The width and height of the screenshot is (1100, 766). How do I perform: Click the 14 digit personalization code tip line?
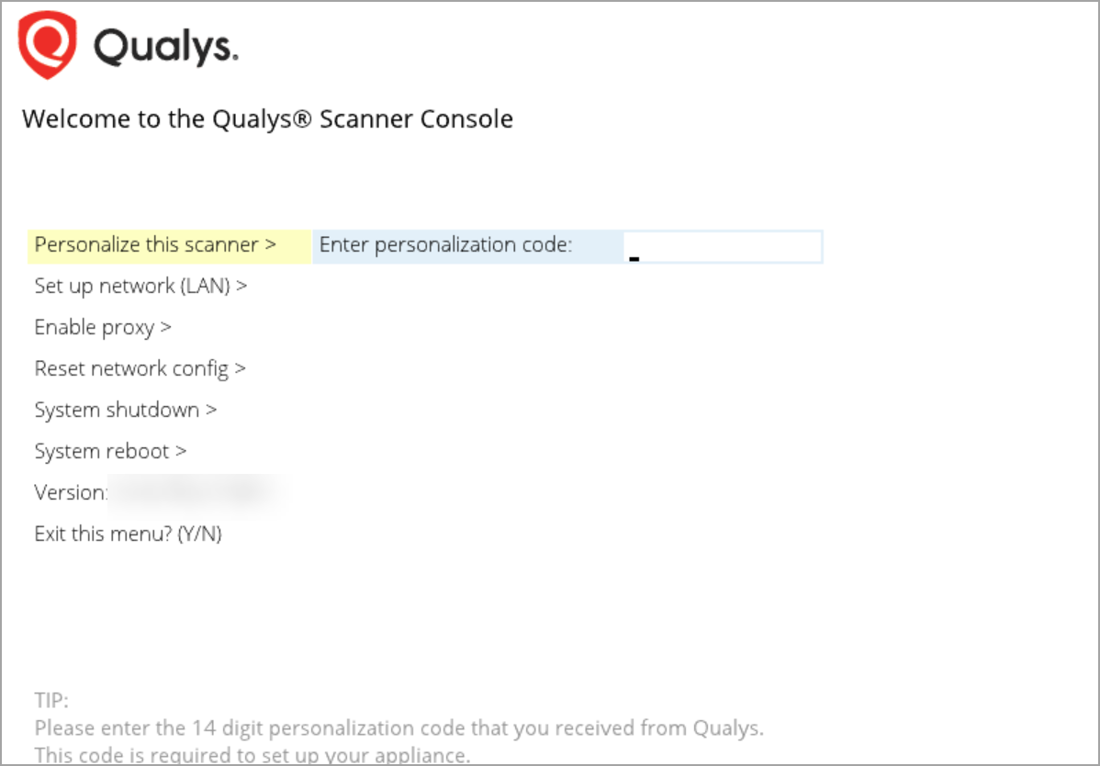pyautogui.click(x=398, y=728)
